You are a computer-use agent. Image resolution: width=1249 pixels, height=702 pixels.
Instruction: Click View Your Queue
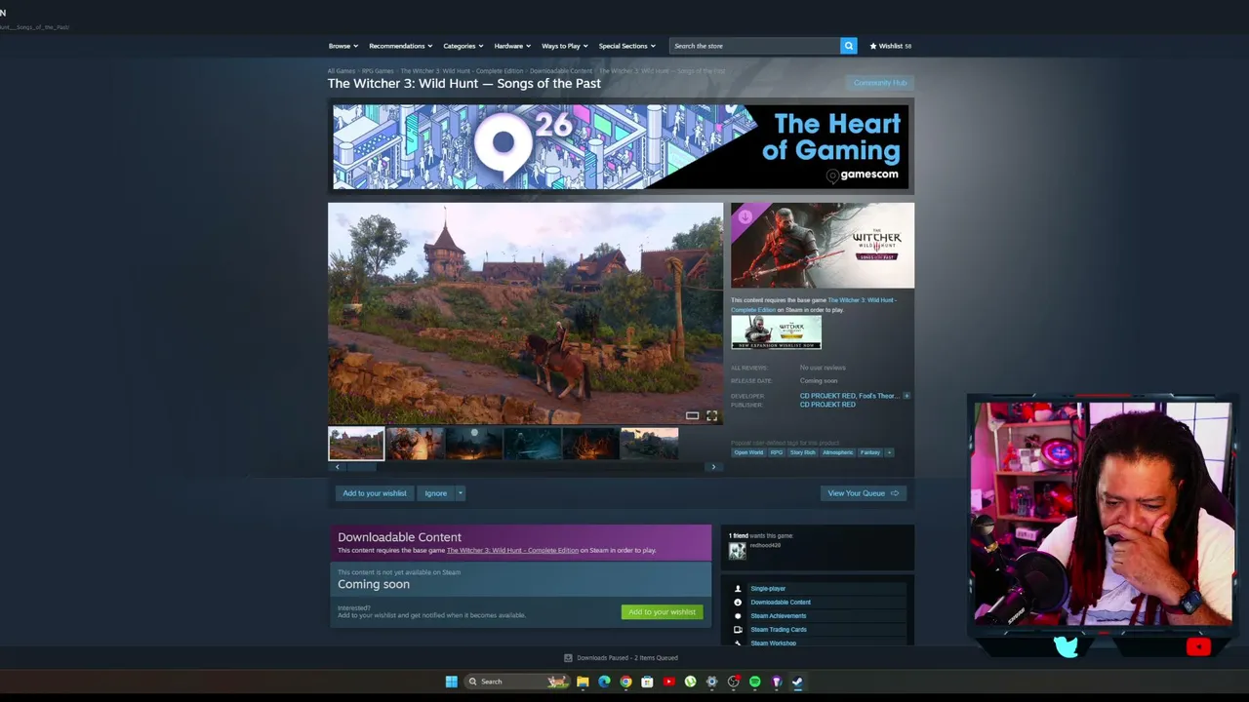click(864, 493)
